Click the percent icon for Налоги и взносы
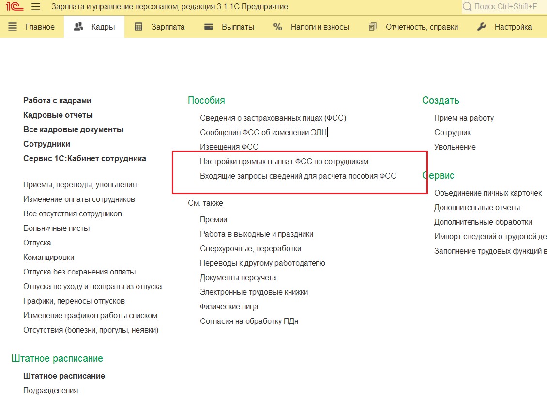The height and width of the screenshot is (396, 547). [x=278, y=27]
